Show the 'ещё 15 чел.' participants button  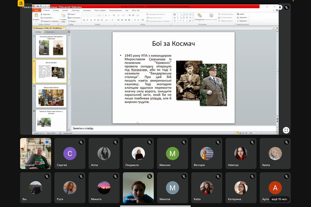pyautogui.click(x=280, y=199)
